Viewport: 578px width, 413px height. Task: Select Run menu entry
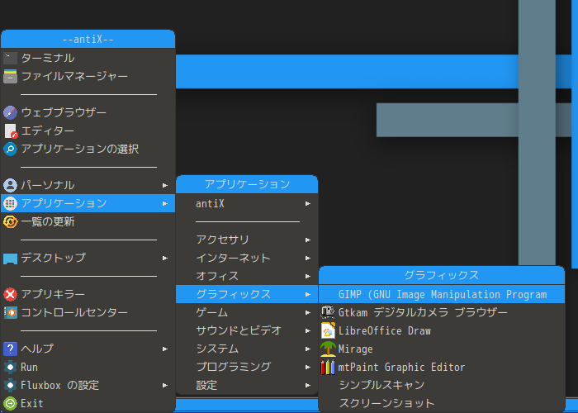88,367
